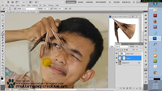Viewport: 162px width, 91px height.
Task: Open the Layer menu
Action: (18, 5)
